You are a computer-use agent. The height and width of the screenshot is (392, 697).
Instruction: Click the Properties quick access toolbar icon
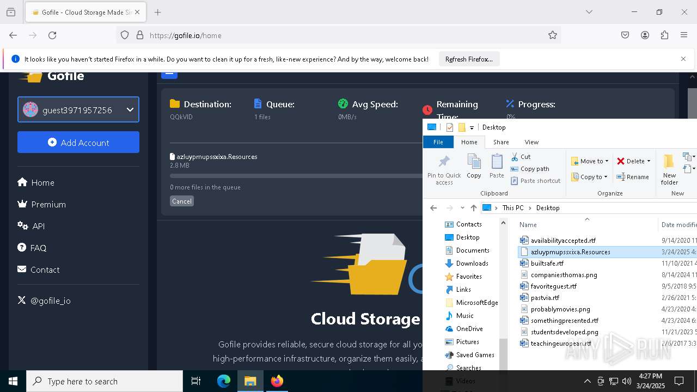450,127
